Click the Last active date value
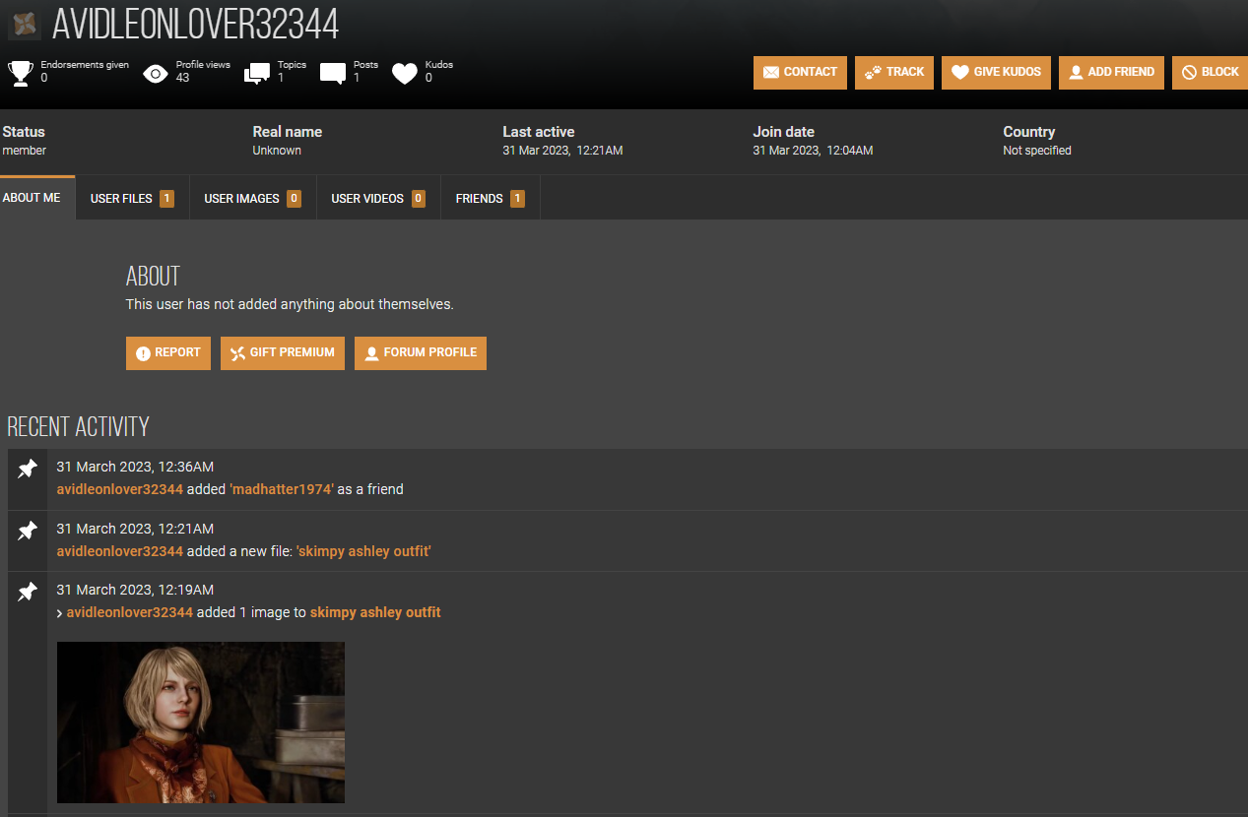The image size is (1248, 817). [562, 151]
